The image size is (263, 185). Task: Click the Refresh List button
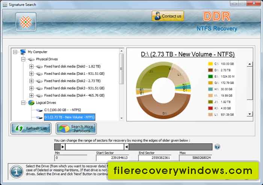31,129
